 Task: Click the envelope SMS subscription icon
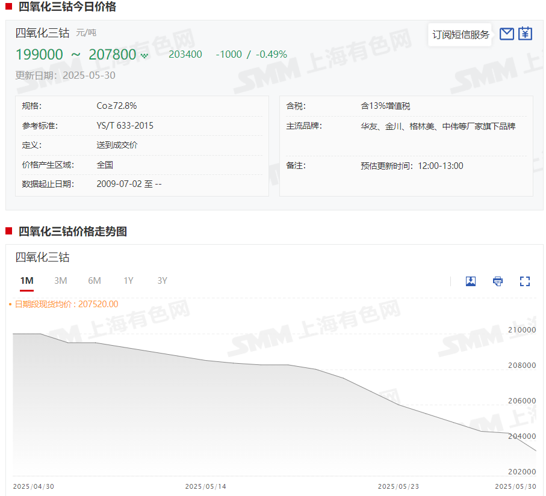click(x=507, y=34)
